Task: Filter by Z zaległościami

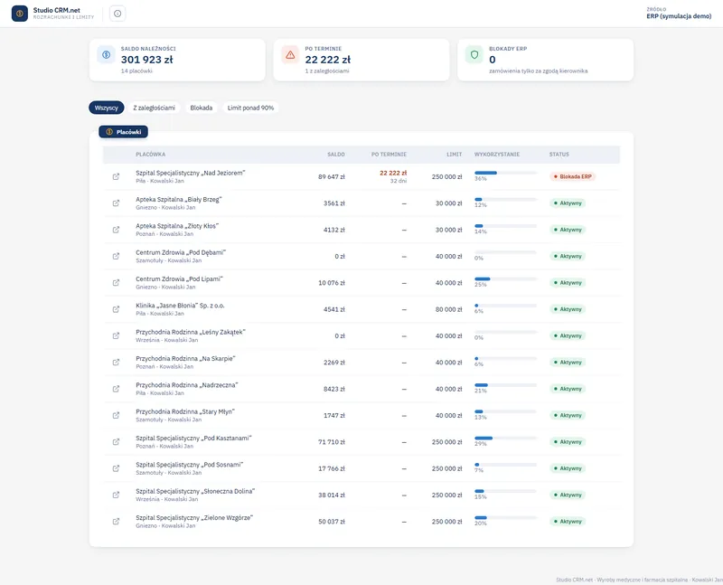Action: point(154,108)
